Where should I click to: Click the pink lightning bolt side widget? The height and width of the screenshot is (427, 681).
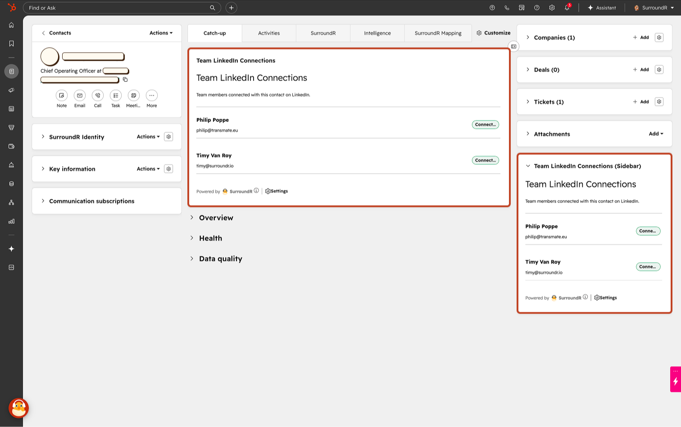675,379
